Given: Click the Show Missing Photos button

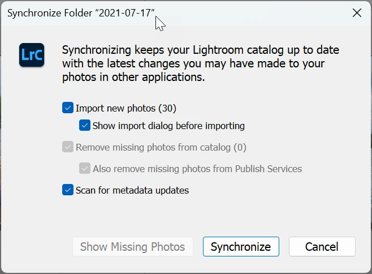Looking at the screenshot, I should click(x=132, y=247).
